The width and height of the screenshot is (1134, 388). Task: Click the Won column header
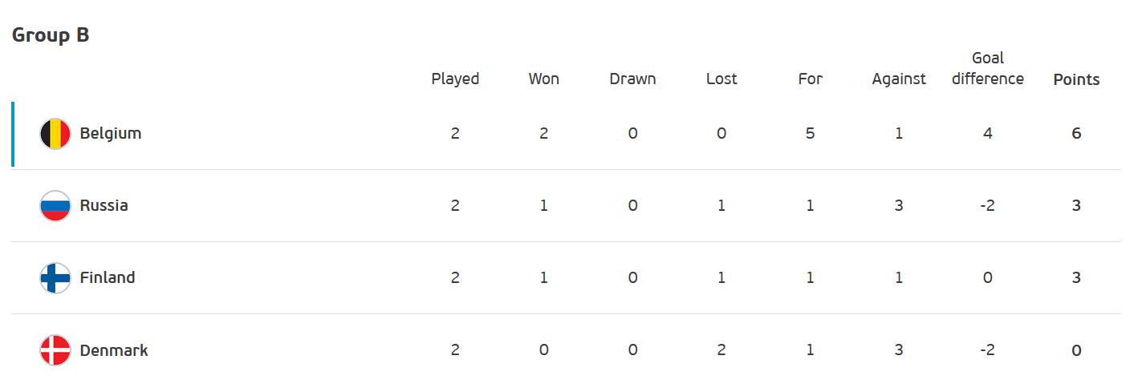544,79
